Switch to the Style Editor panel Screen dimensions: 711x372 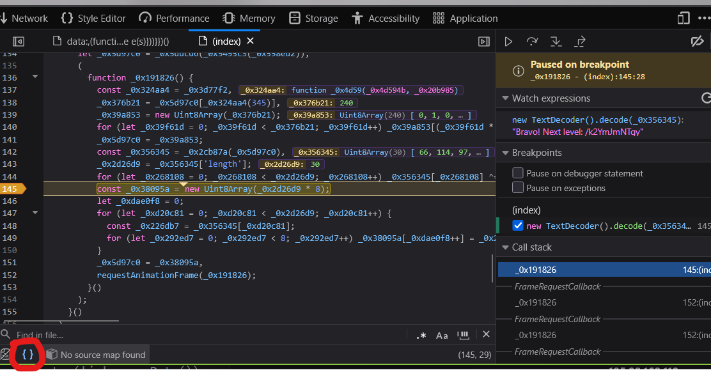(93, 18)
